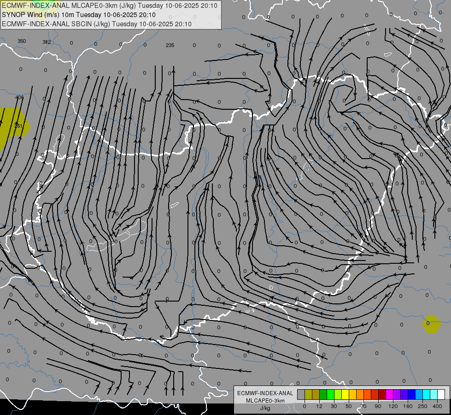Click the 'ECMWF-INDEX-ANAL MLCAPE0-3km' title line

click(x=109, y=6)
